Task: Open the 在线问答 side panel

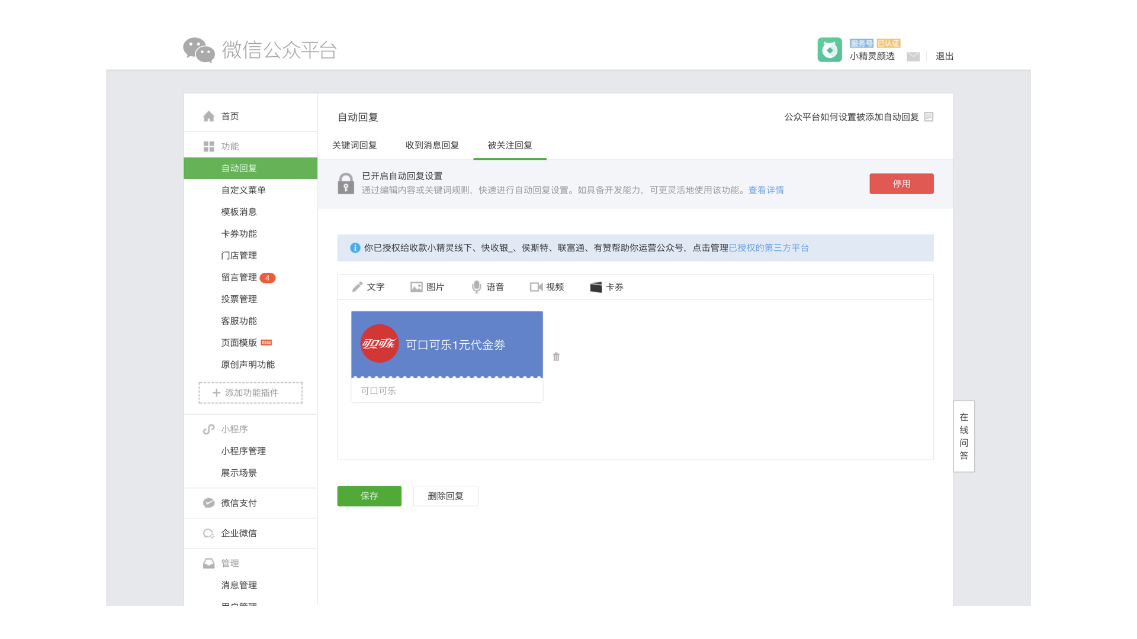Action: coord(963,436)
